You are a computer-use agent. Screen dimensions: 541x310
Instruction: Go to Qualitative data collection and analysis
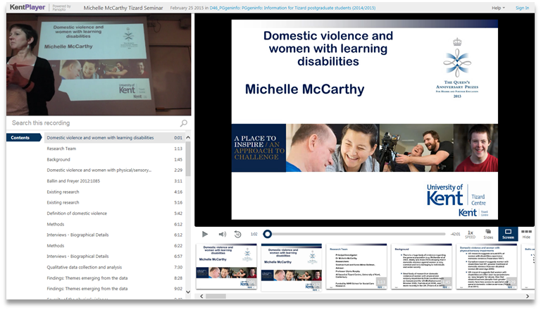click(x=115, y=267)
